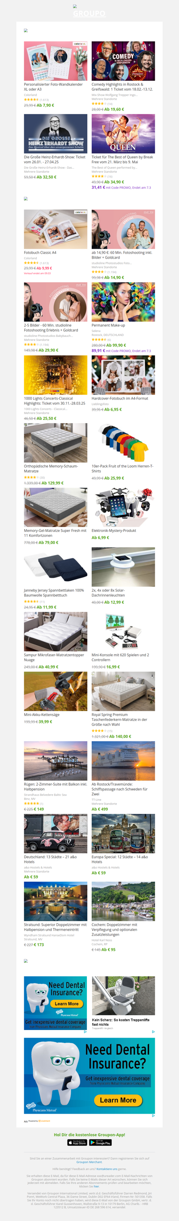Open the Treppenlifte stairlift ad image
Viewport: 179px width, 1221px height.
pyautogui.click(x=123, y=996)
